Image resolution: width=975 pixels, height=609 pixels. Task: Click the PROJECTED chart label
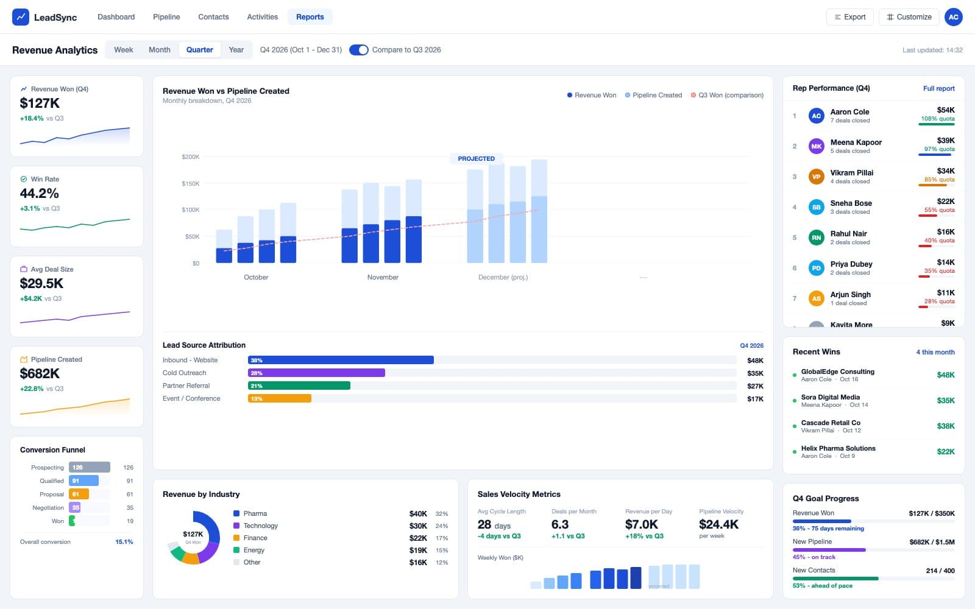(477, 158)
